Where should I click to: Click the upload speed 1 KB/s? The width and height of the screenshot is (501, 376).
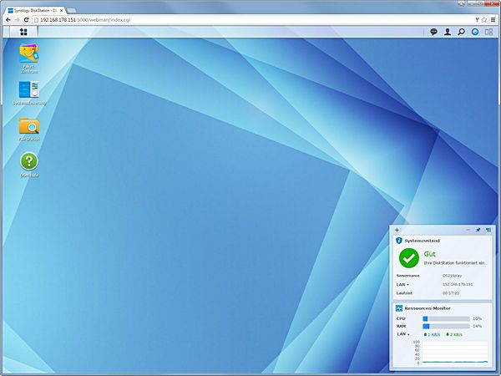pyautogui.click(x=432, y=335)
